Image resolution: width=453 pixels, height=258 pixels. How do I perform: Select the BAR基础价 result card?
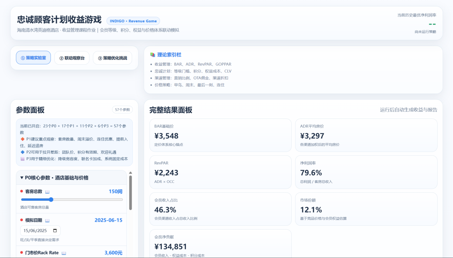[x=220, y=136]
